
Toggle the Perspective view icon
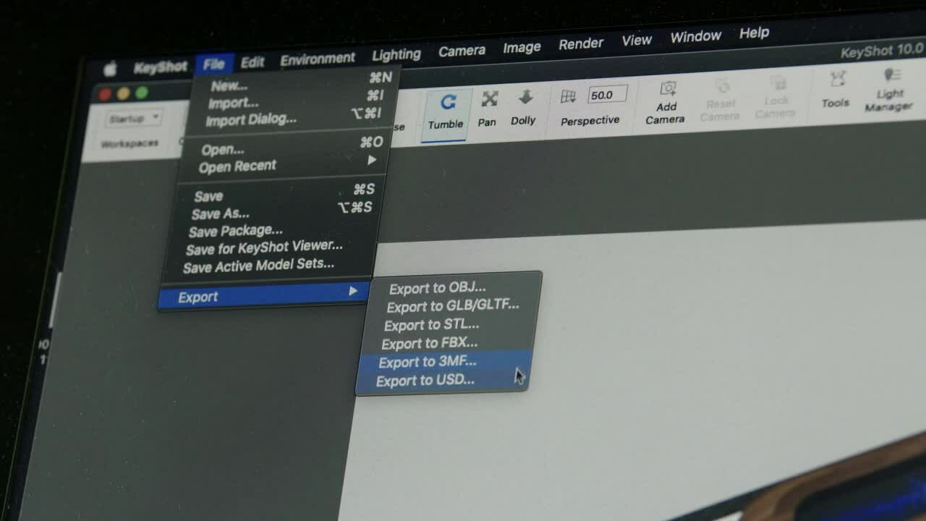pos(569,97)
